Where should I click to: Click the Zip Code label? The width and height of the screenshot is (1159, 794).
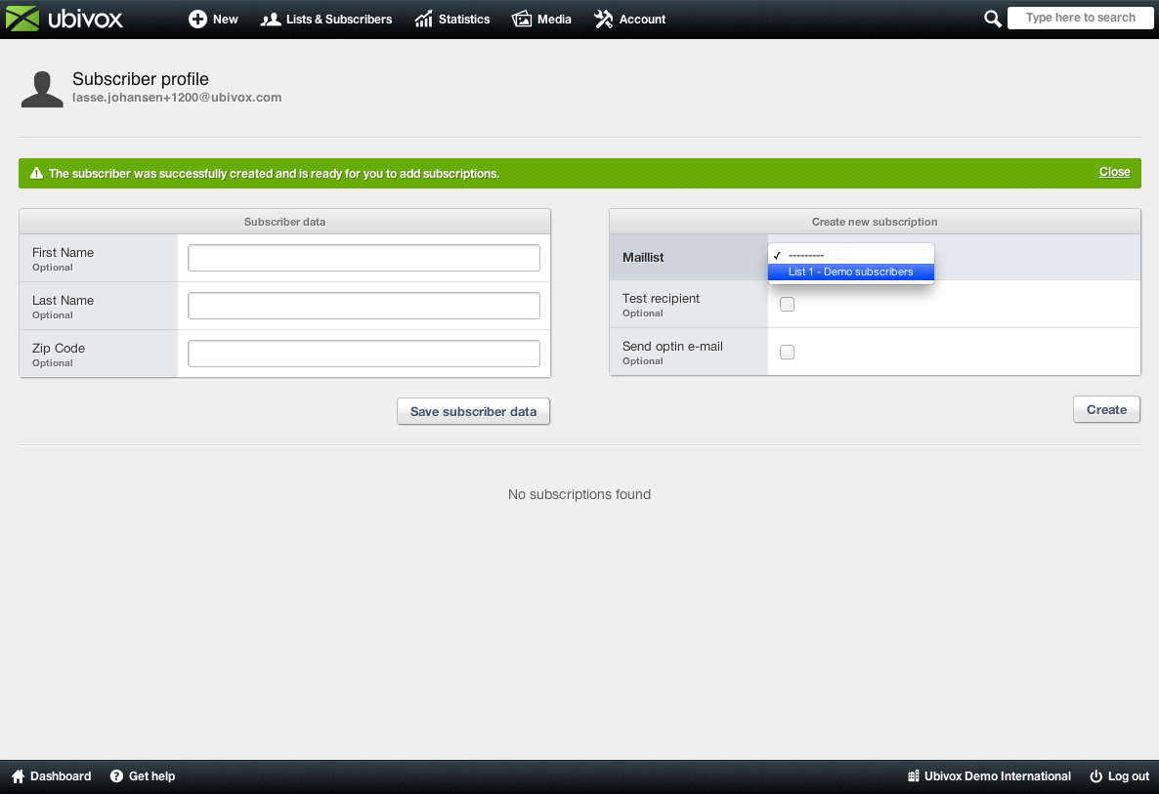pos(59,349)
